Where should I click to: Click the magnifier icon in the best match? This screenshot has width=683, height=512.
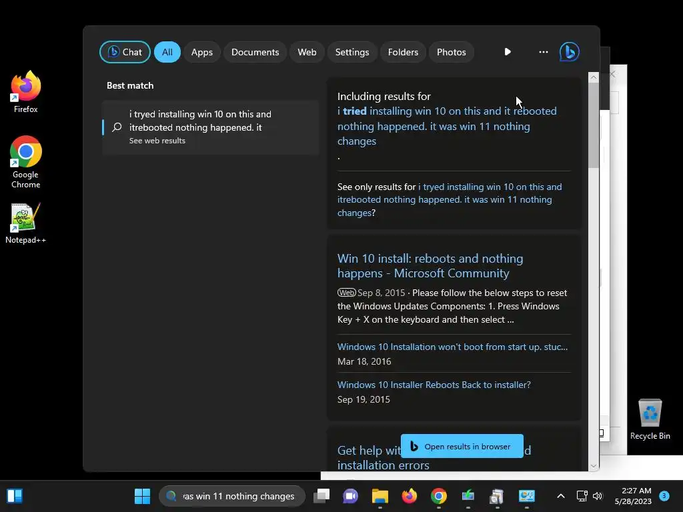click(117, 127)
